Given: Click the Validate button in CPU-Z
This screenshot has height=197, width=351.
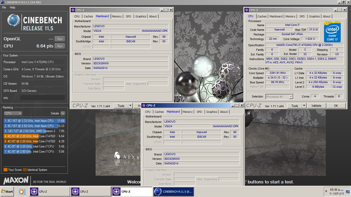Looking at the screenshot, I should coord(316,106).
